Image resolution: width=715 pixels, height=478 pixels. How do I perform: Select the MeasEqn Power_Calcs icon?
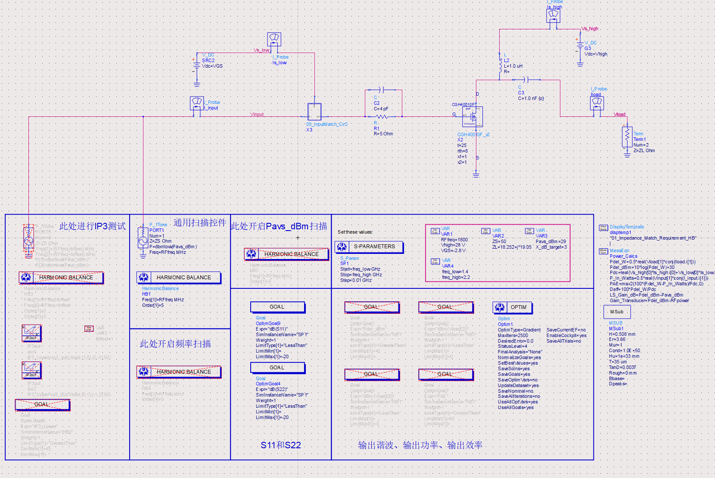(x=603, y=251)
